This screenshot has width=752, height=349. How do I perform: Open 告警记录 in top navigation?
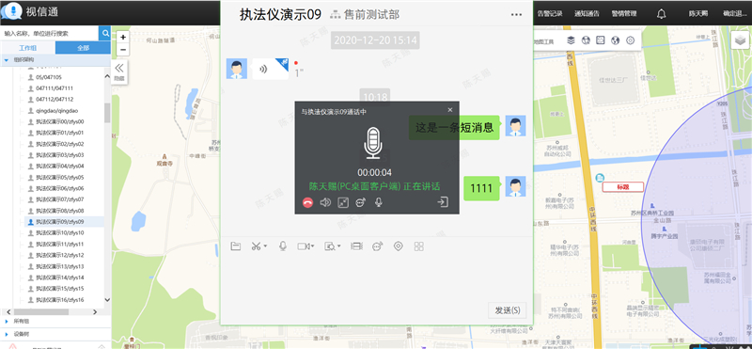[x=550, y=13]
